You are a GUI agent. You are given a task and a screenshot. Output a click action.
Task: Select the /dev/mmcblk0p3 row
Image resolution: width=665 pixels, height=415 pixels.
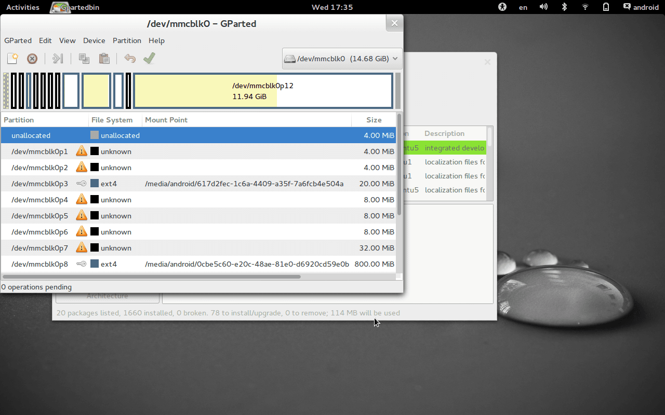pos(198,184)
